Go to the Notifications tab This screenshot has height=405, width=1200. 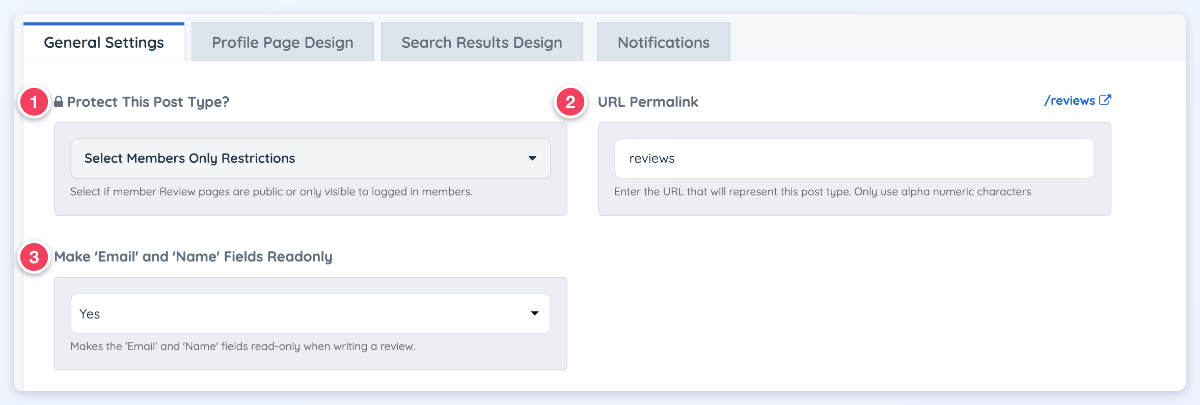pyautogui.click(x=664, y=42)
